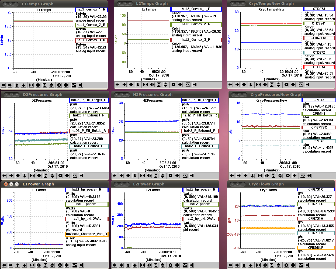Click the VAL=12.0195 reading under CPI673

click(x=324, y=106)
